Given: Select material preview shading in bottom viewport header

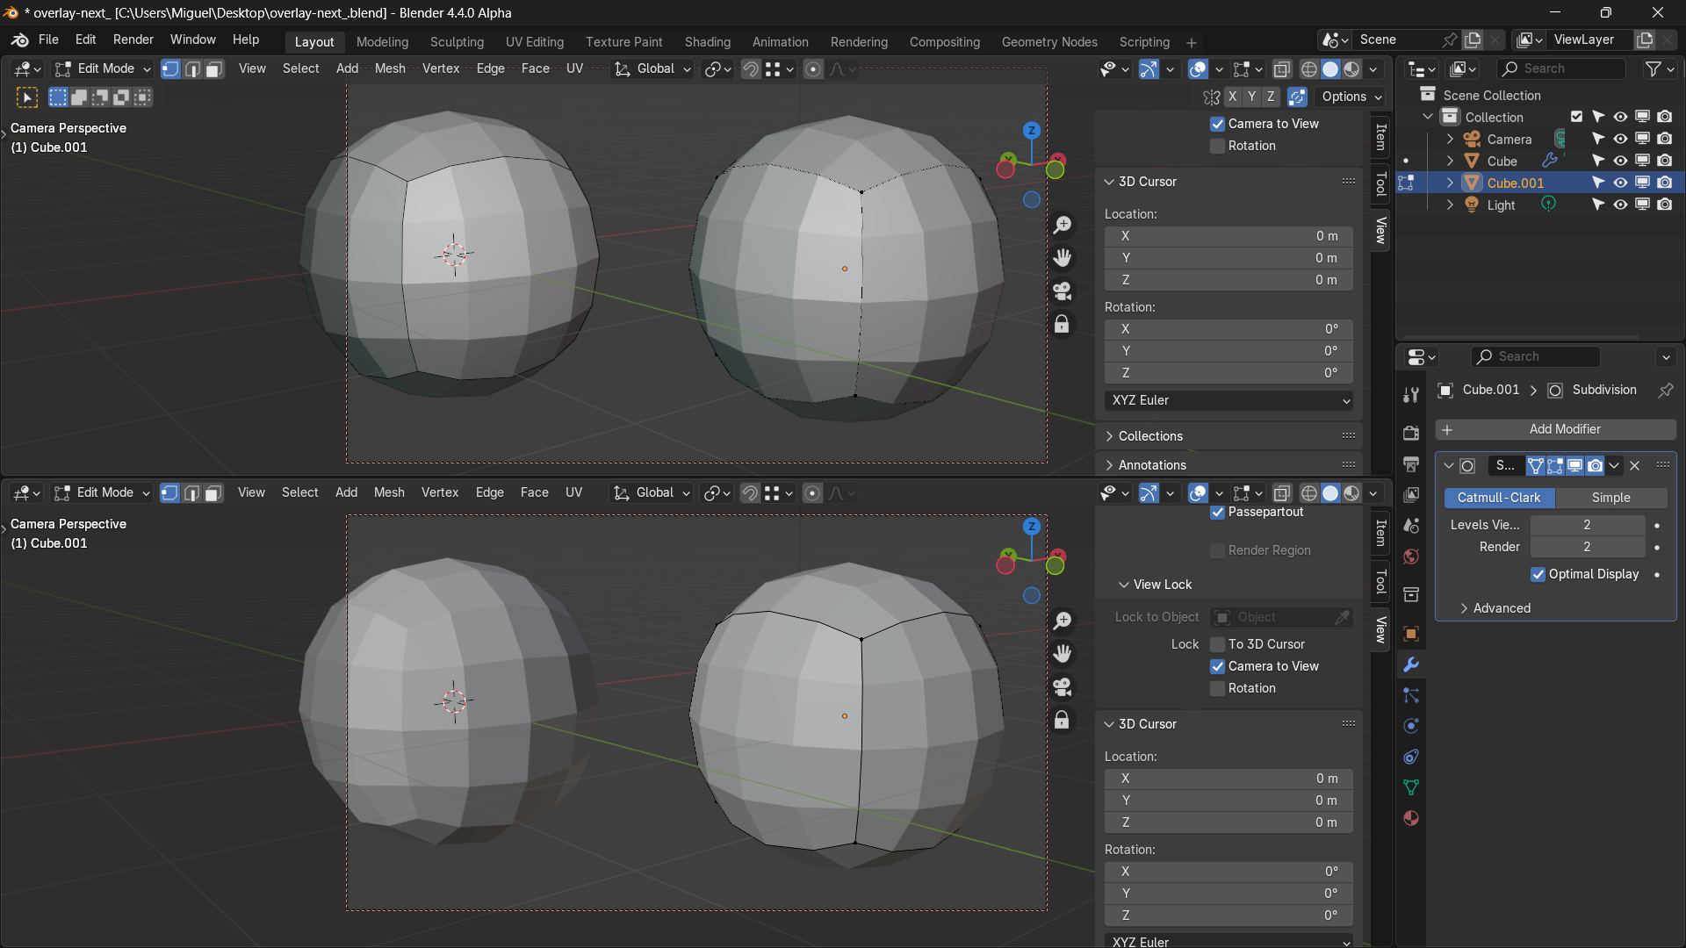Looking at the screenshot, I should pyautogui.click(x=1351, y=493).
